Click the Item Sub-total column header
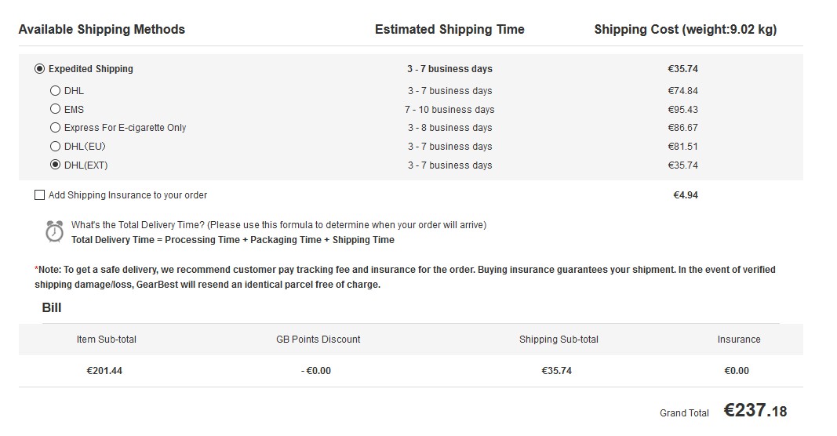Screen dimensions: 837x436 106,340
